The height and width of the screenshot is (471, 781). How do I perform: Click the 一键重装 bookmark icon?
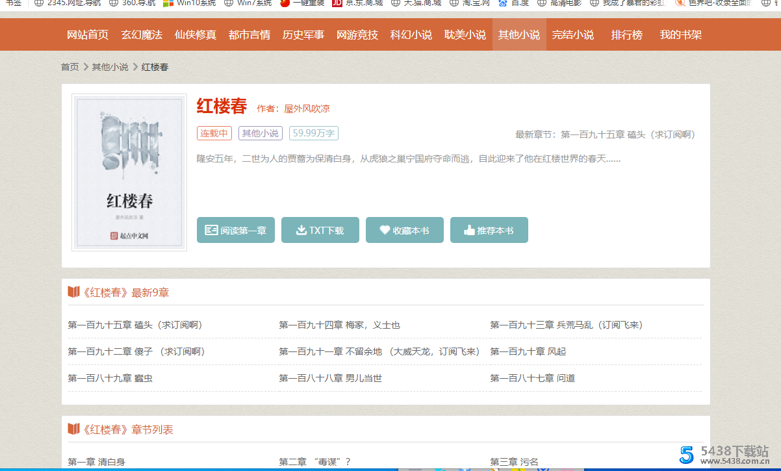pos(285,3)
